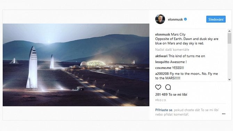
Task: Click the Přihlaste se login link
Action: click(x=163, y=110)
